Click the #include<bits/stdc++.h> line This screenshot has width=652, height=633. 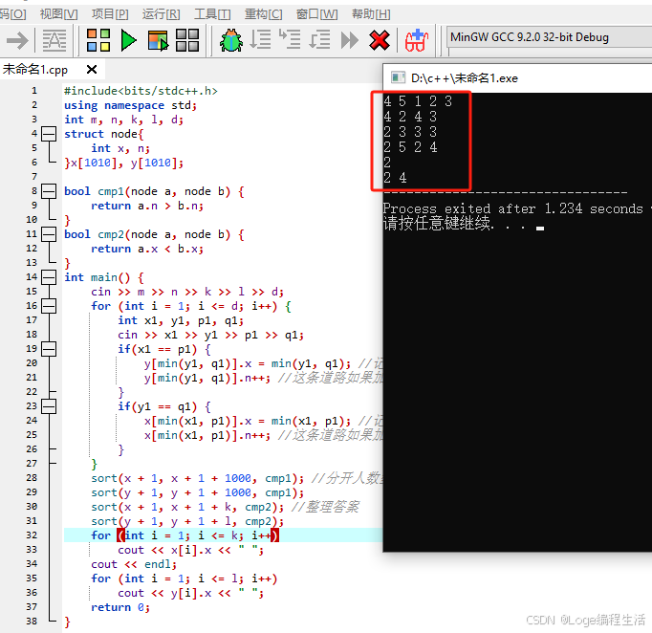[x=141, y=91]
